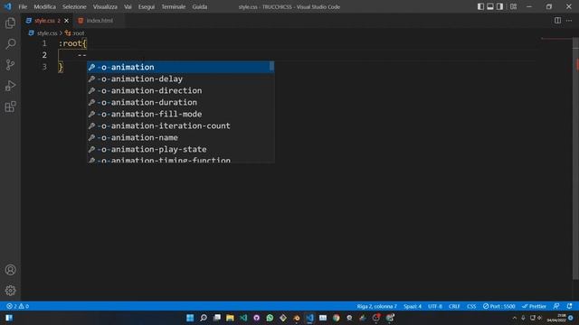Select the -o-animation-direction suggestion
579x325 pixels.
pyautogui.click(x=181, y=90)
